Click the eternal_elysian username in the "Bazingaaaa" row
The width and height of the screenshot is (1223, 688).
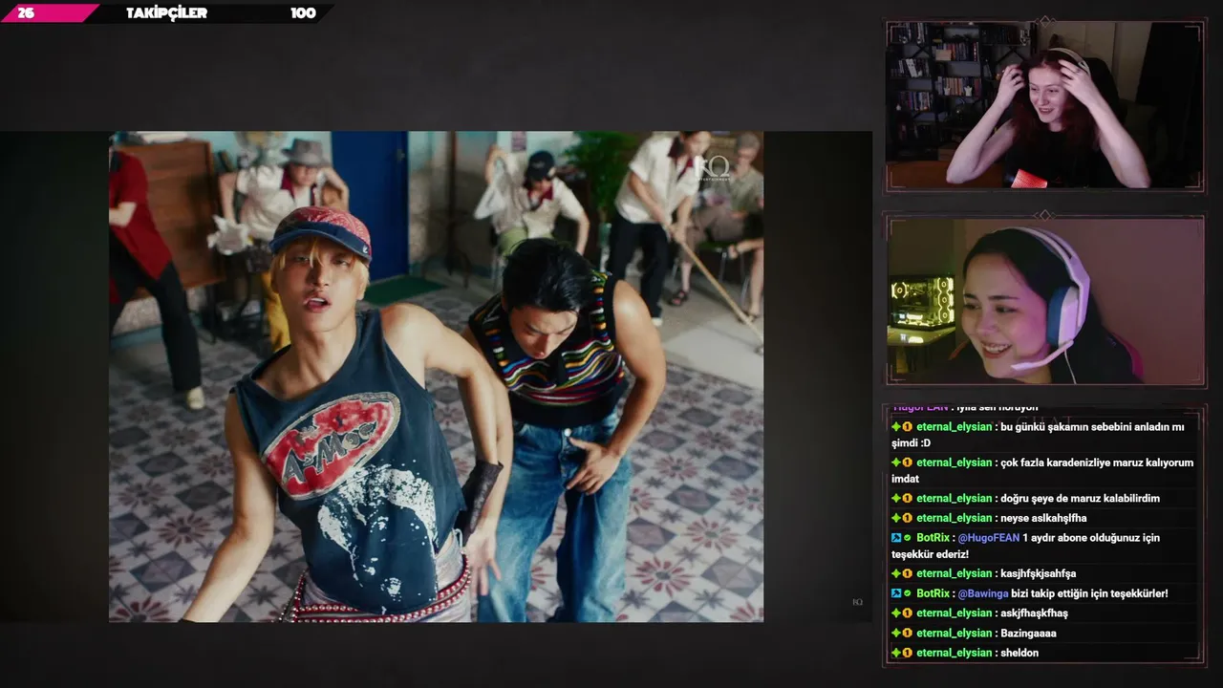[955, 633]
